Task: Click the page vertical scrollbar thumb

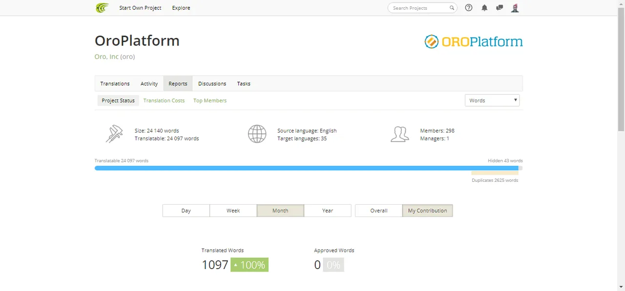Action: (x=621, y=69)
